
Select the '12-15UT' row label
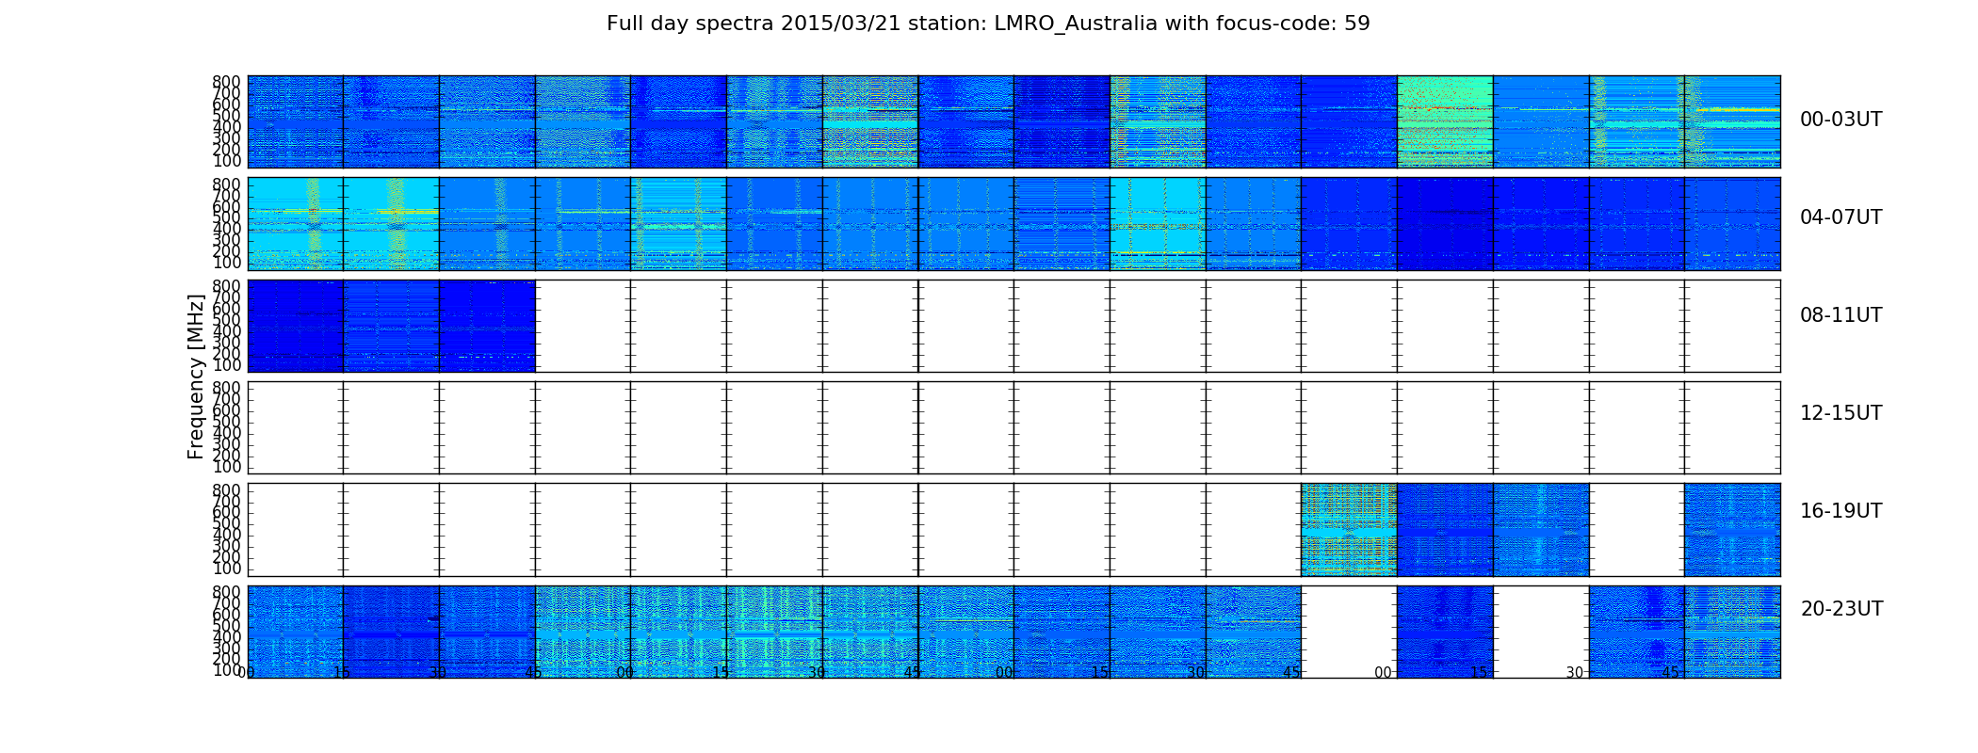point(1840,413)
